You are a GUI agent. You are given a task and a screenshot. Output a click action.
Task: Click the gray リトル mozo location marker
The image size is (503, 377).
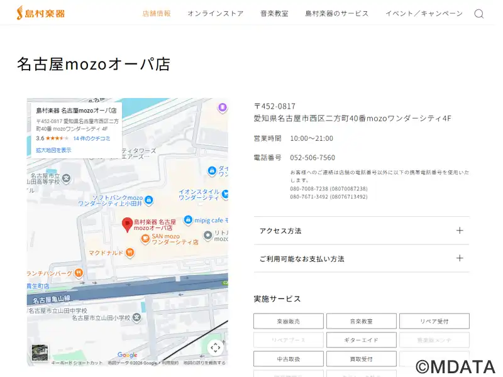pyautogui.click(x=208, y=236)
